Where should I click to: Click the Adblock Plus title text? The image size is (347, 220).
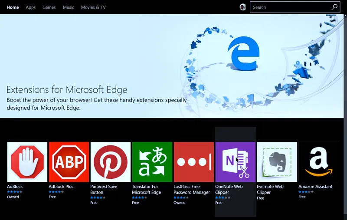61,187
